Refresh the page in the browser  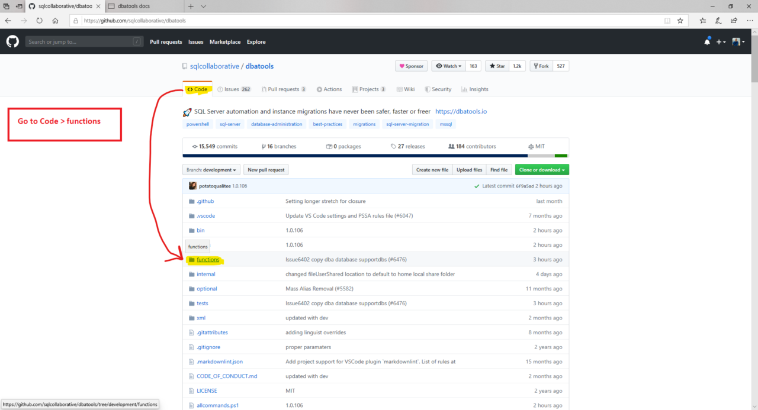pyautogui.click(x=40, y=20)
